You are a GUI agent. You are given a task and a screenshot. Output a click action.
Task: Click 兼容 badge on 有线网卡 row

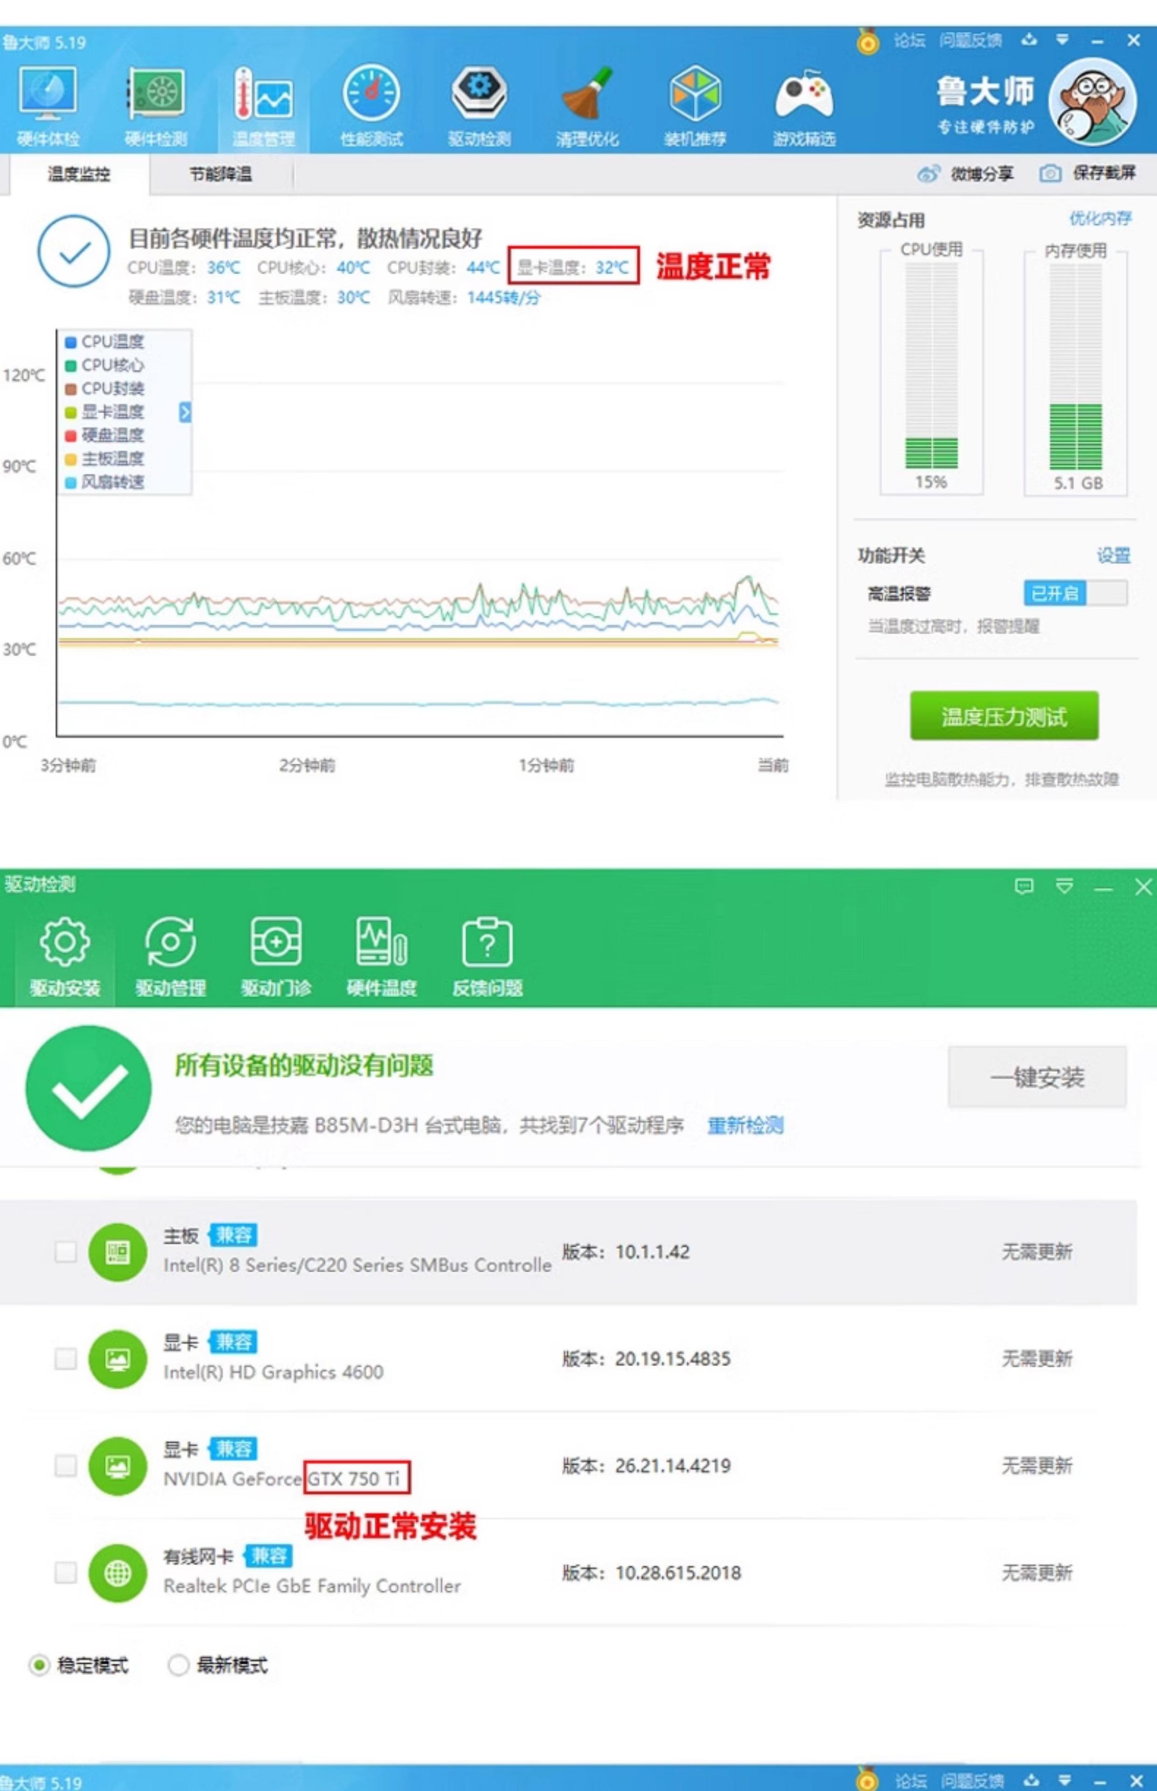(269, 1555)
